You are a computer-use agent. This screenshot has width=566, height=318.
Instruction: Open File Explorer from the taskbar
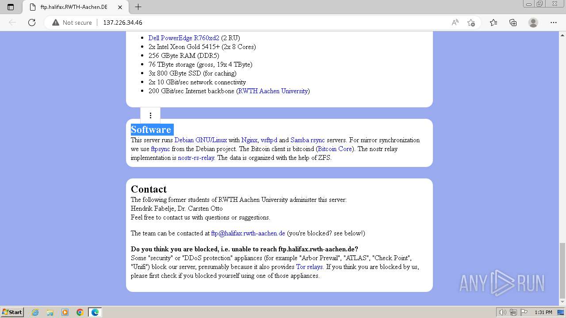[x=50, y=312]
